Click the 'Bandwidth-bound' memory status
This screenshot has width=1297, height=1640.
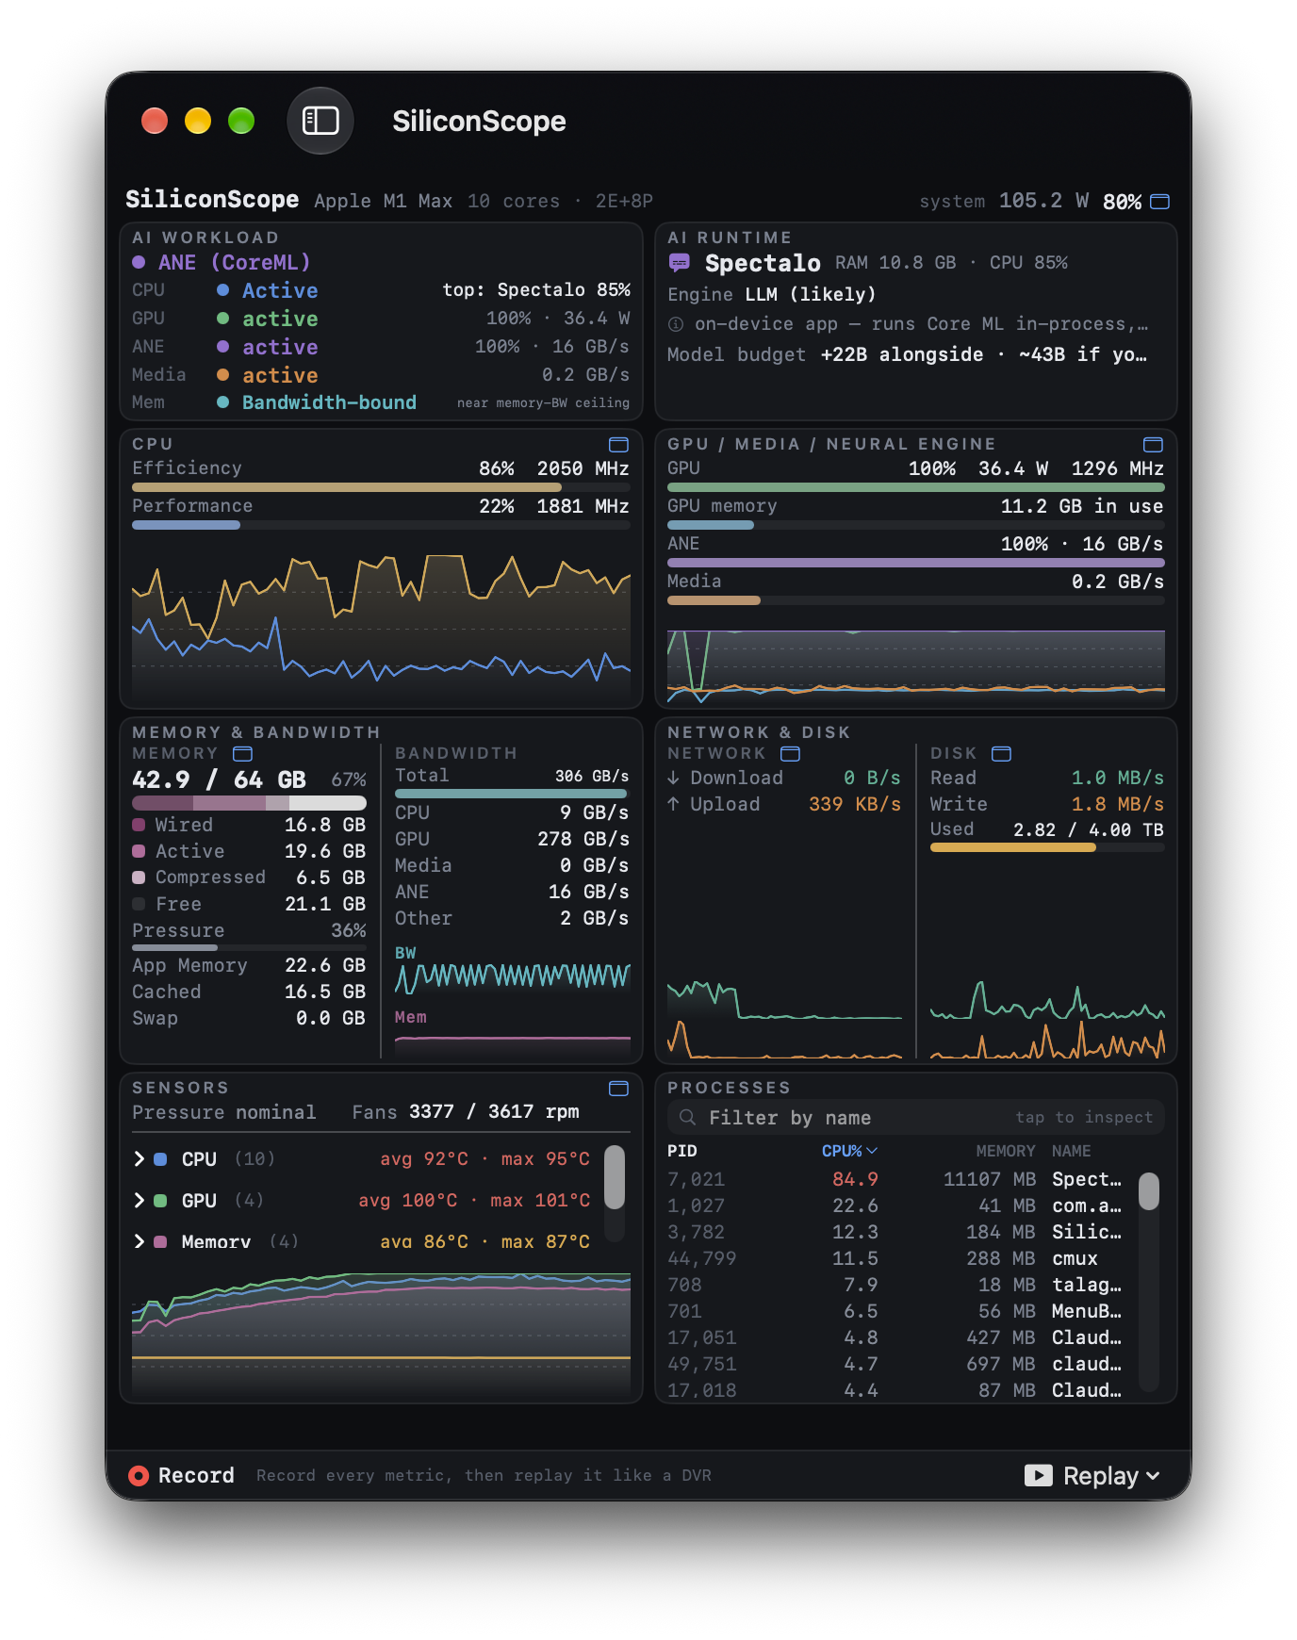point(329,402)
